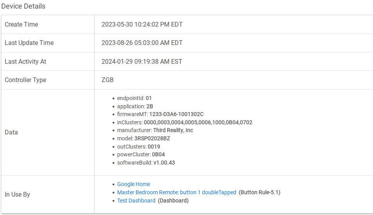373x215 pixels.
Task: Click the firmwareMT 1233-D3A6-1001302C entry
Action: tap(161, 114)
